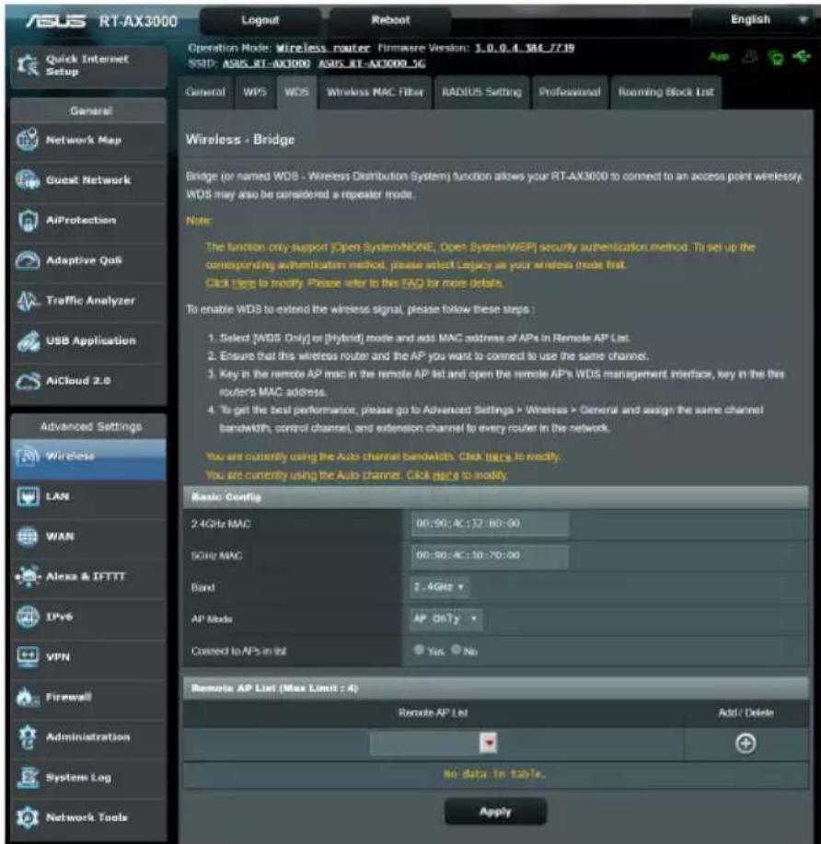The width and height of the screenshot is (821, 844).
Task: Switch to the WPS tab
Action: [255, 92]
